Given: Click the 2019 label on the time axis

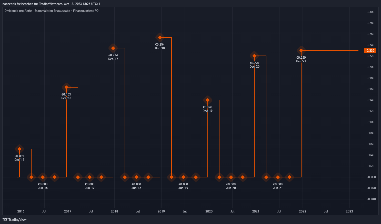Looking at the screenshot, I should click(x=161, y=211).
